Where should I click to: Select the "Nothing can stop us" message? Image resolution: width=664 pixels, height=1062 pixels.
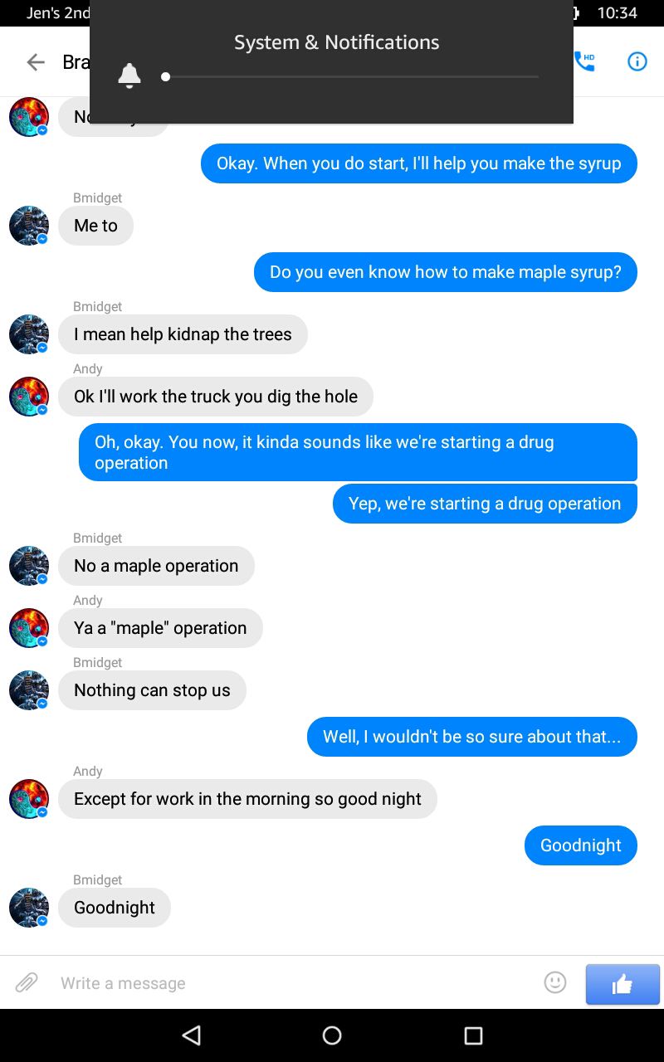[152, 690]
